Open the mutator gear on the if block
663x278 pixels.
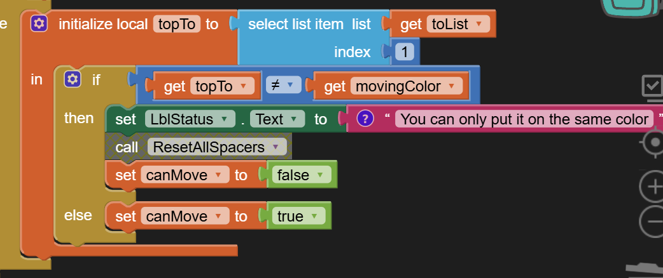(x=73, y=79)
